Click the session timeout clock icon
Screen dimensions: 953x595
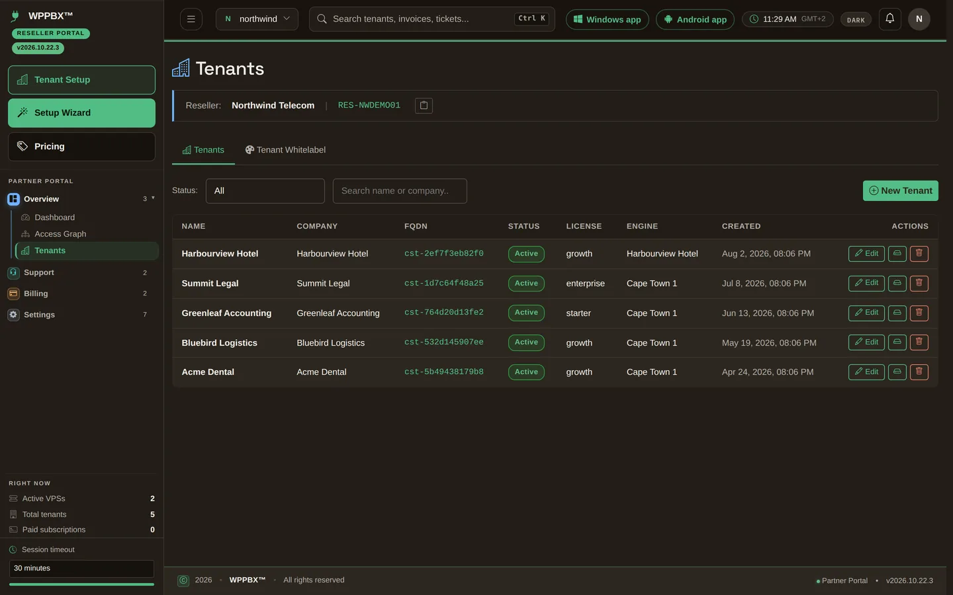pos(13,549)
